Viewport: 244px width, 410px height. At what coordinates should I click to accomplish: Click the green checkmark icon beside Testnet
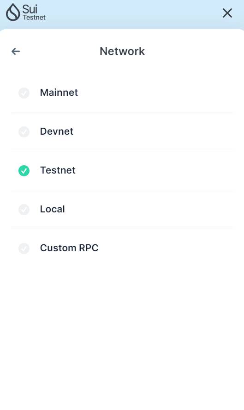click(x=24, y=171)
